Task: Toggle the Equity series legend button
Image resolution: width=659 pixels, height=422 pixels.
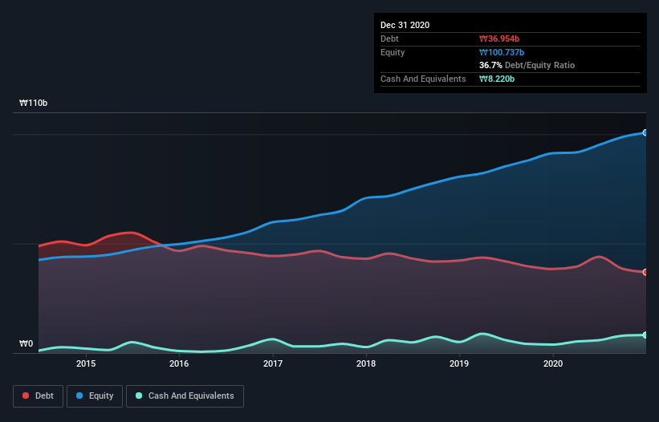Action: coord(95,396)
